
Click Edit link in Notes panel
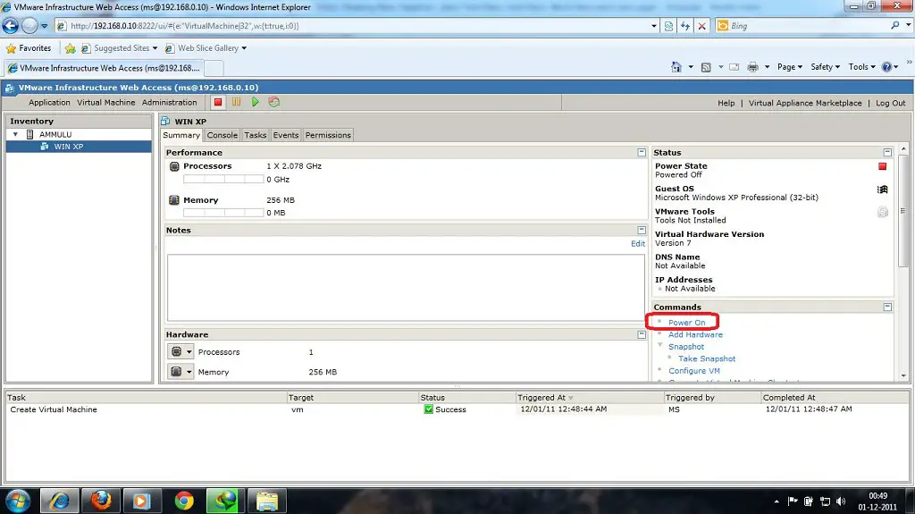pyautogui.click(x=638, y=243)
